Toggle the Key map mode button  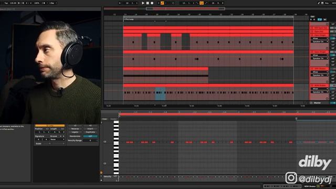tap(327, 3)
